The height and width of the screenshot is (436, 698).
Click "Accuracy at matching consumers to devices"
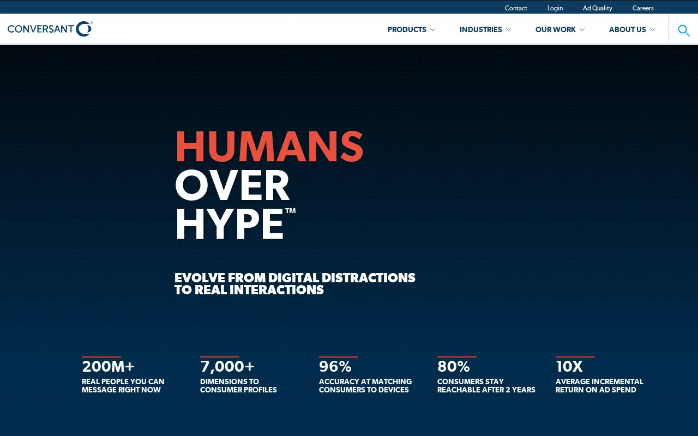coord(365,386)
